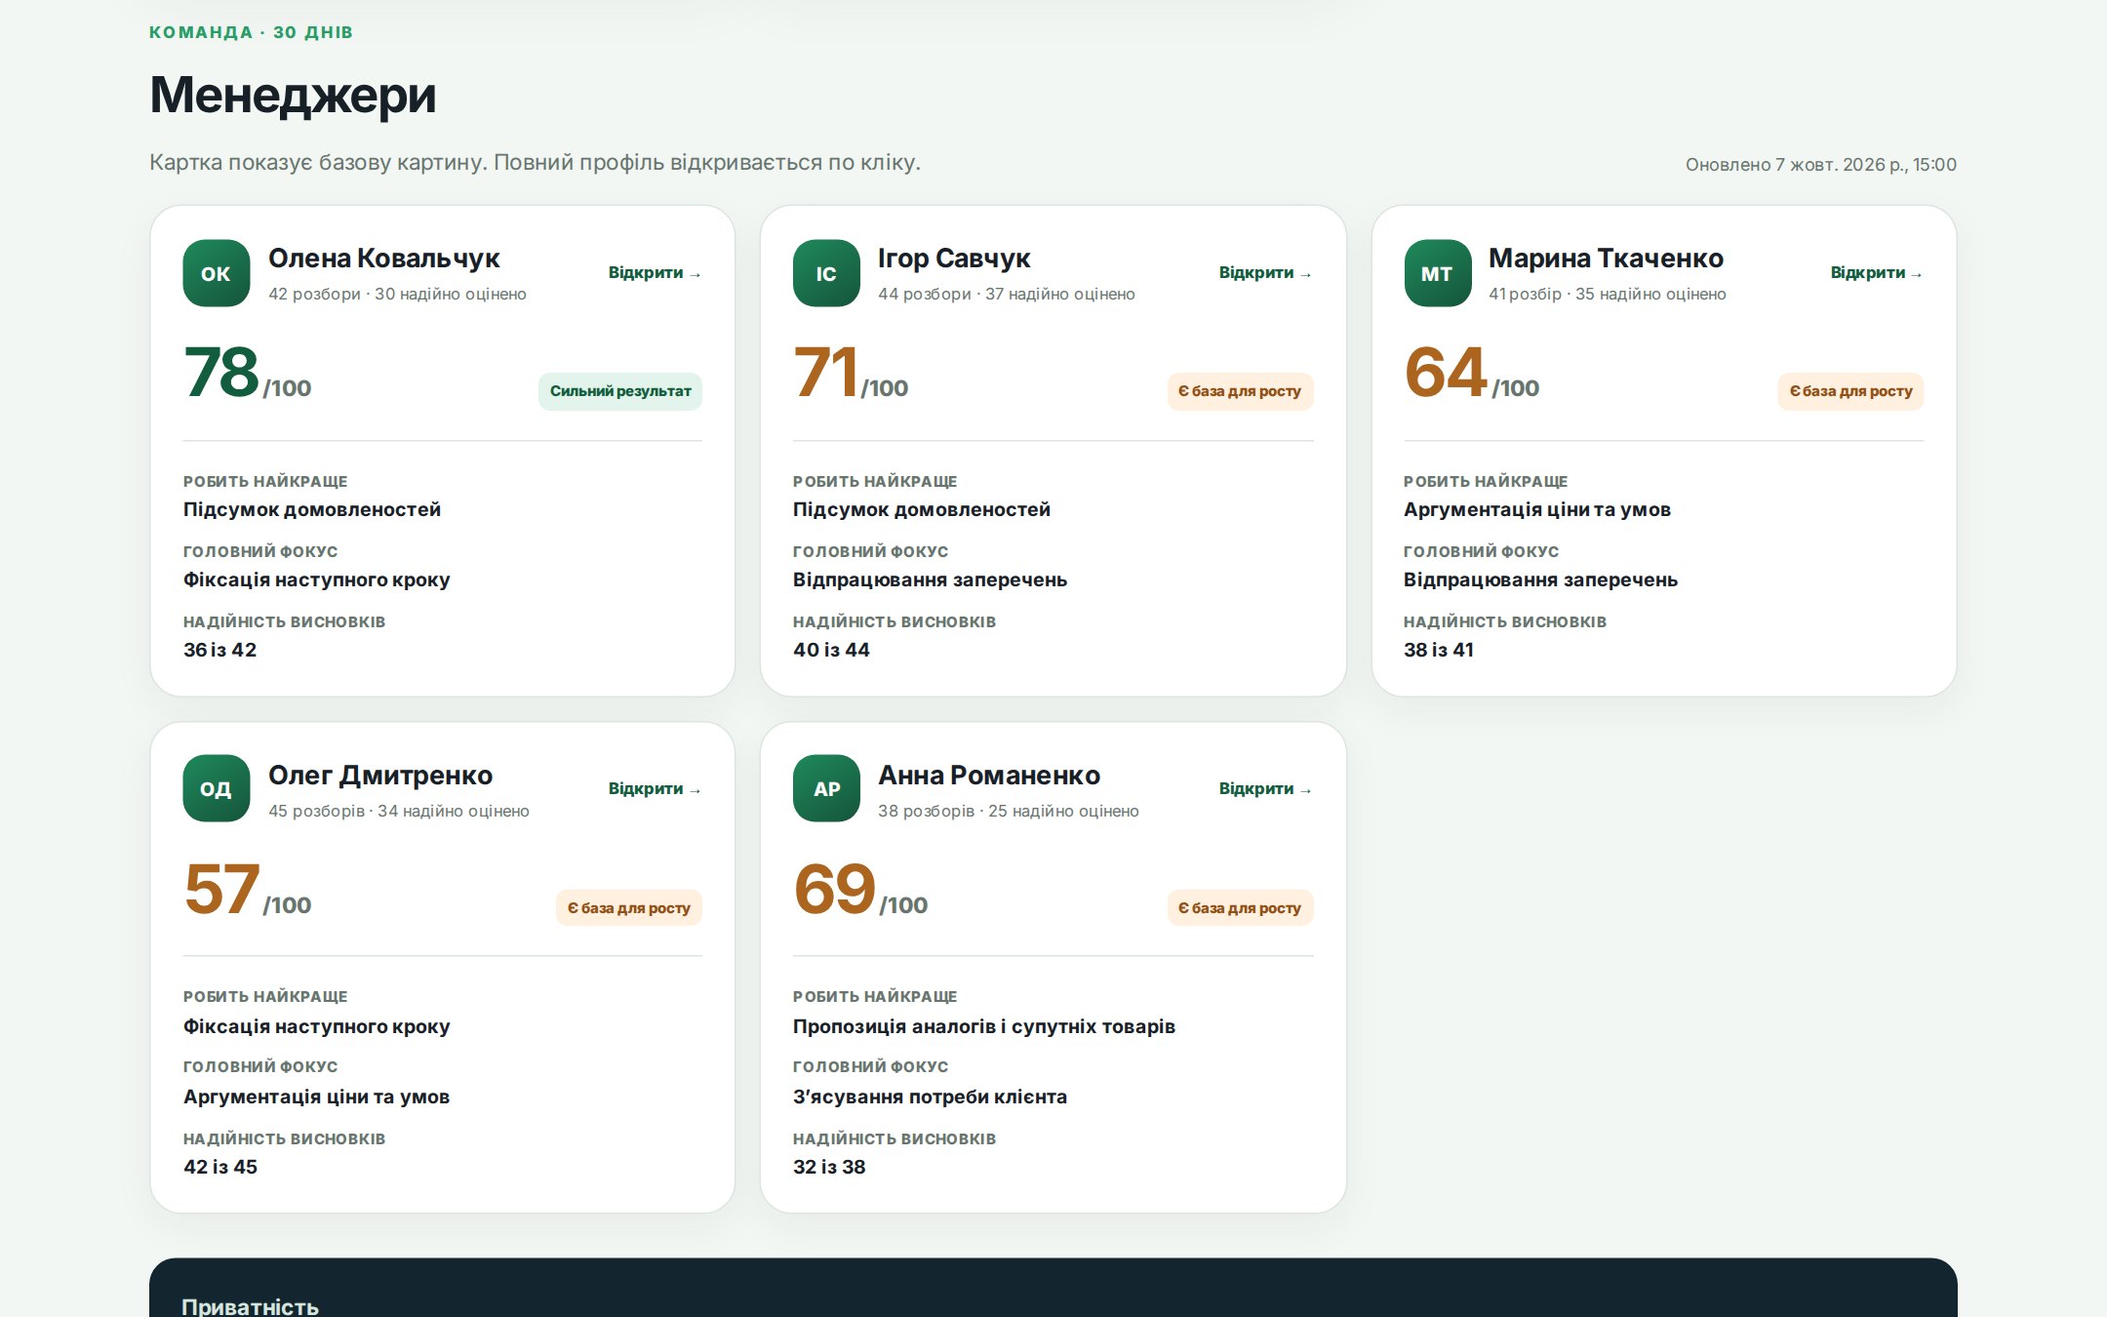Open Анна Романенко's profile via Відкрити link
This screenshot has width=2107, height=1317.
point(1265,788)
